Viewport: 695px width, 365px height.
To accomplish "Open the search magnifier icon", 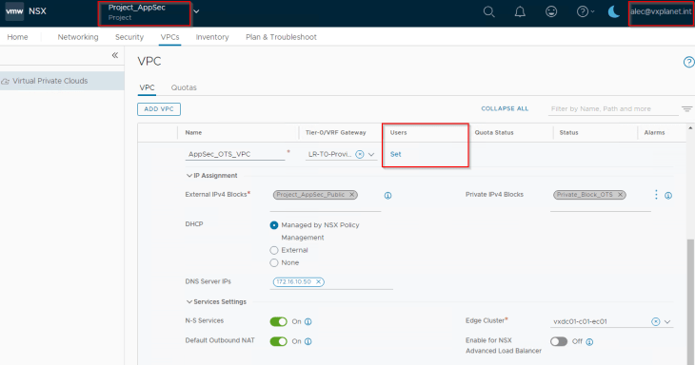I will [489, 11].
